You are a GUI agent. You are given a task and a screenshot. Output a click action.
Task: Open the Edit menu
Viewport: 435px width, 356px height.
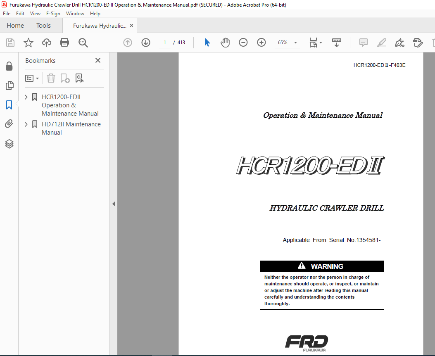[20, 14]
